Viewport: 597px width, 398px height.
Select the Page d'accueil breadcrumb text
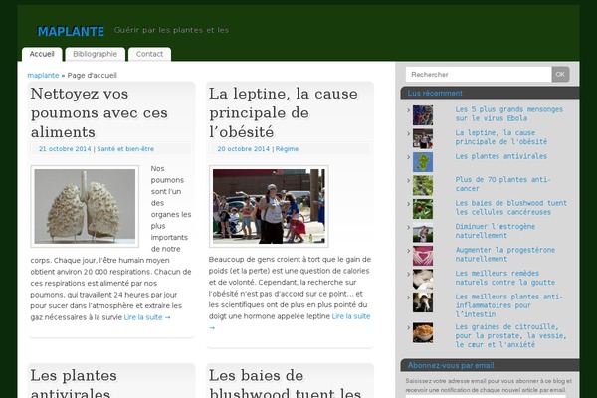pos(92,75)
